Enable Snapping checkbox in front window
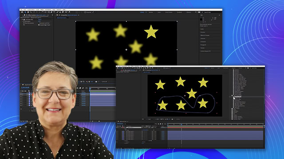The height and width of the screenshot is (159, 284). (164, 68)
